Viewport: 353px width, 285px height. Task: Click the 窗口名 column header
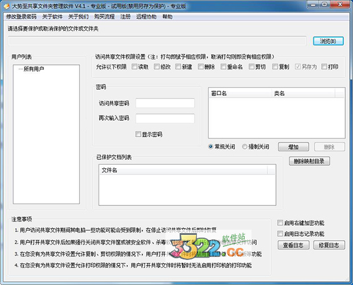241,93
